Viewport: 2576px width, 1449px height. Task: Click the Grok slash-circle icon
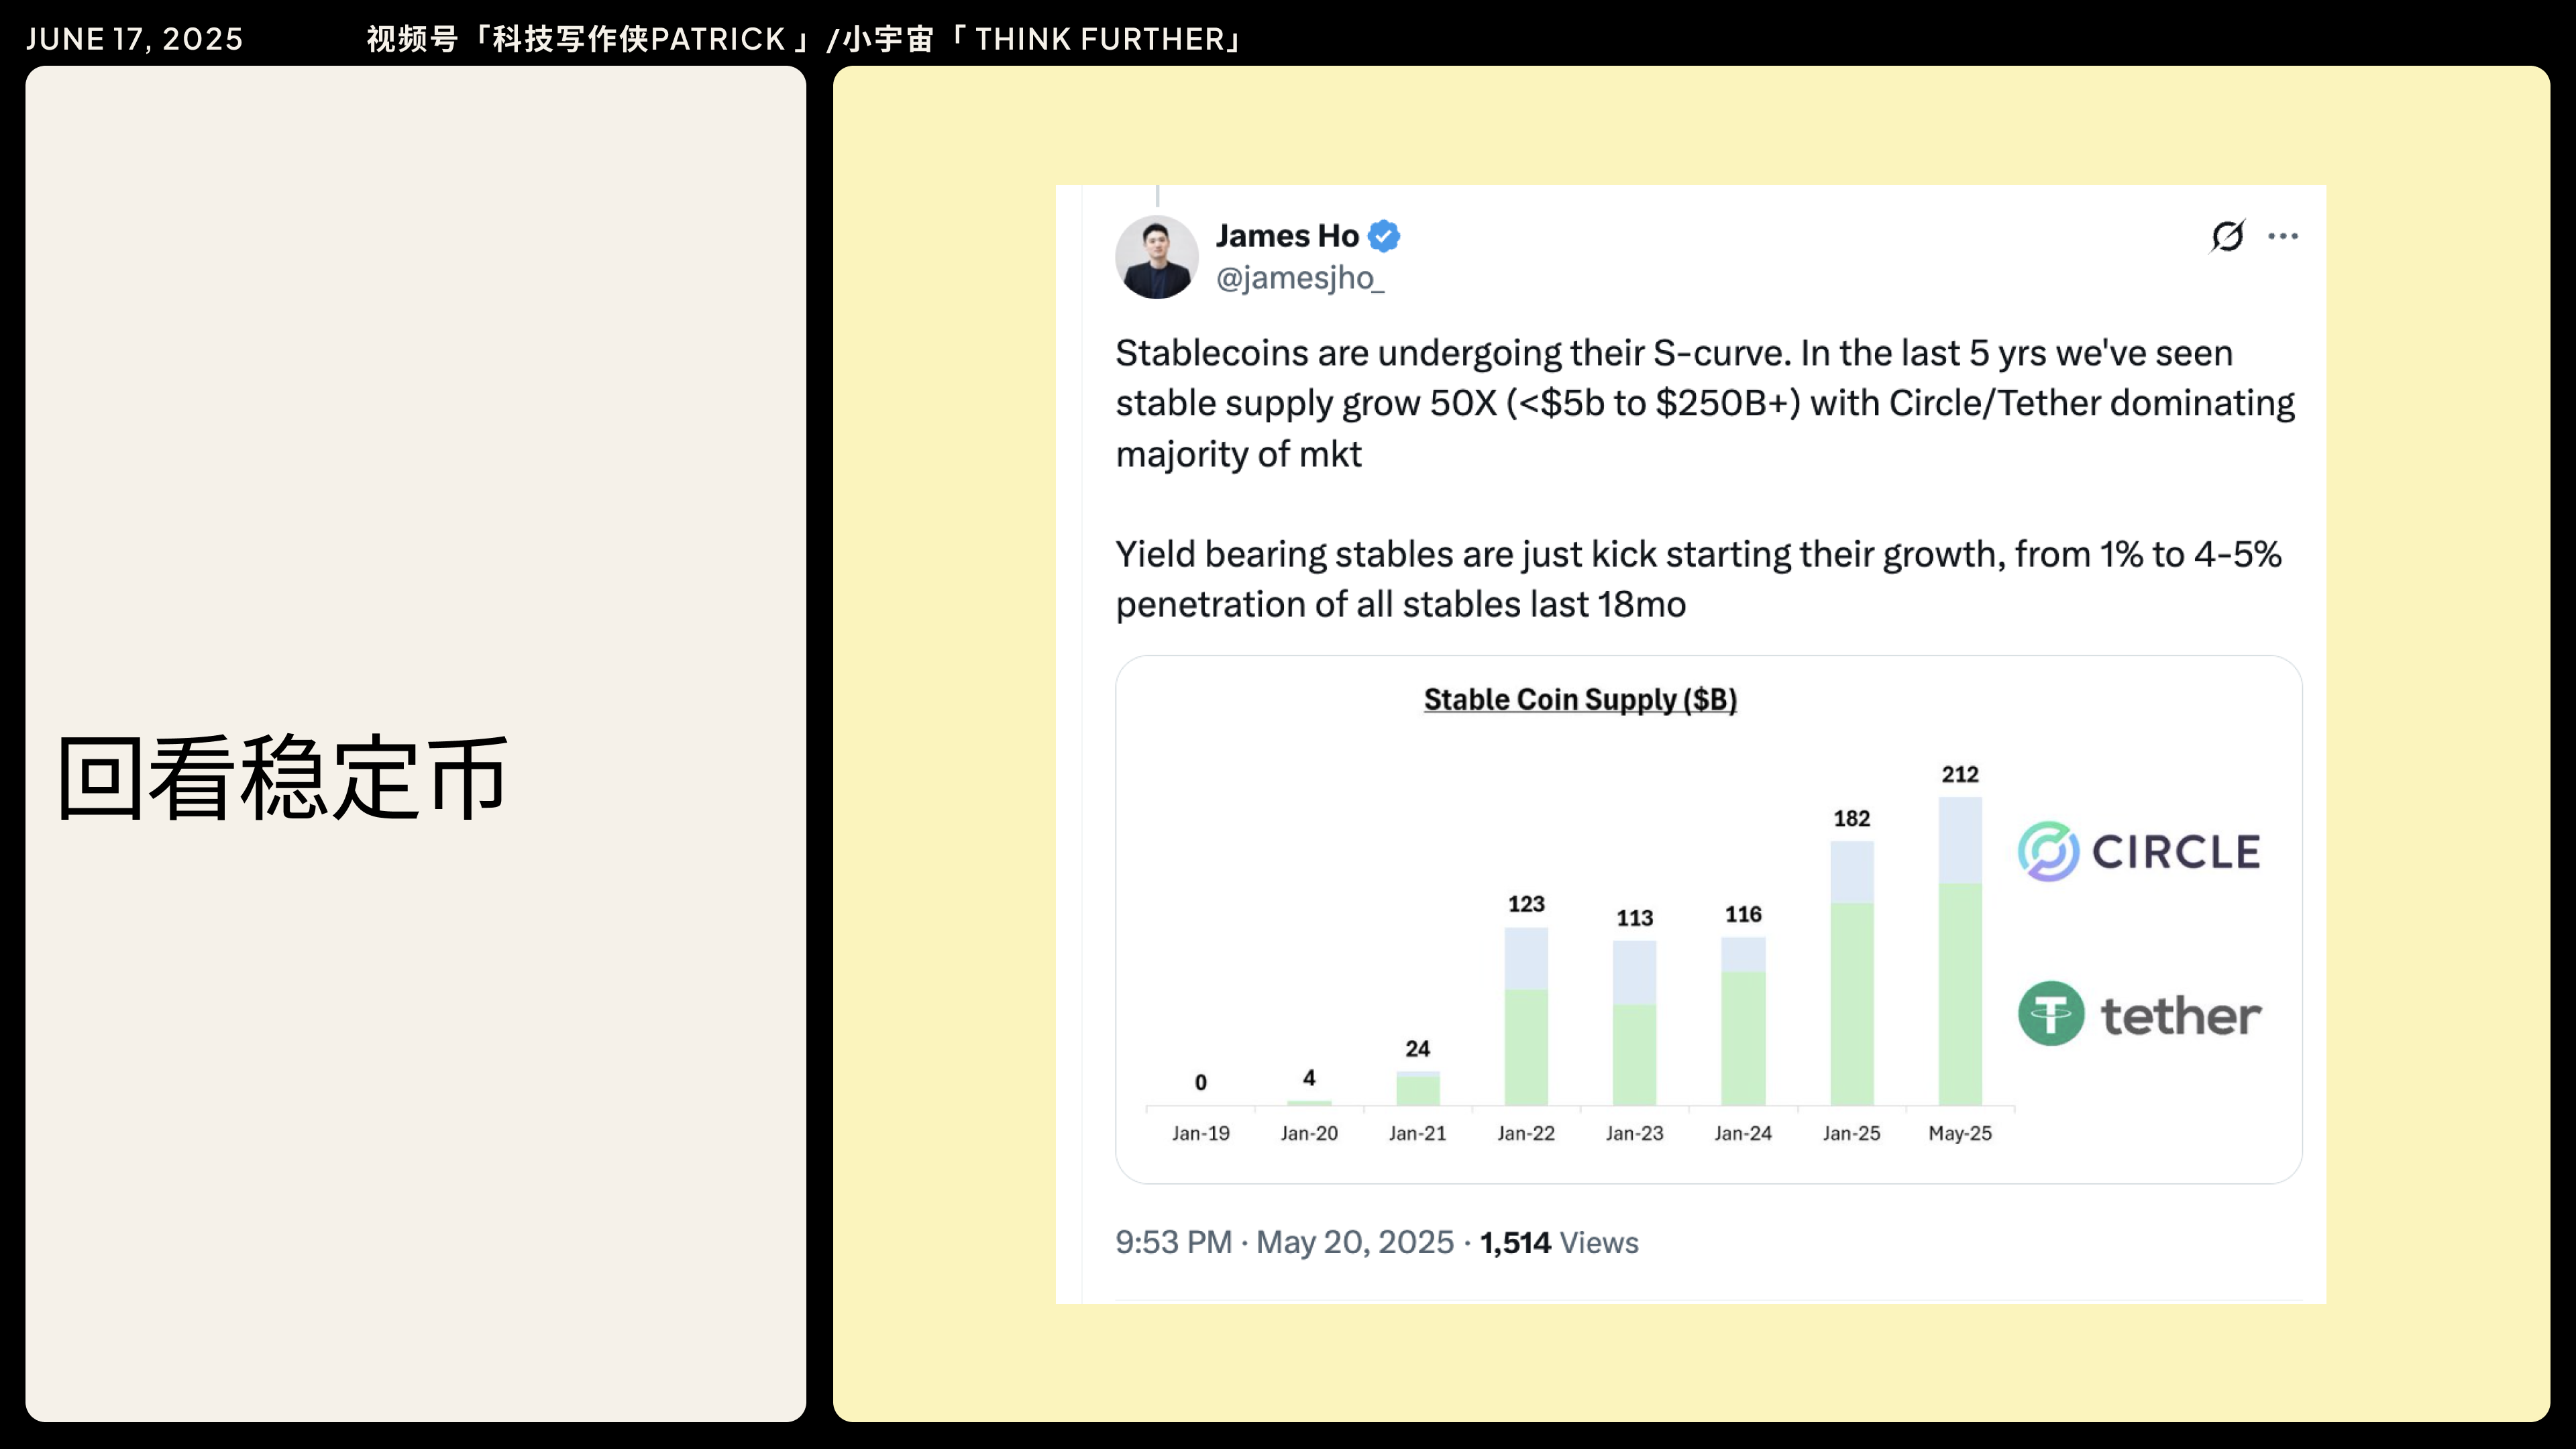click(2227, 236)
